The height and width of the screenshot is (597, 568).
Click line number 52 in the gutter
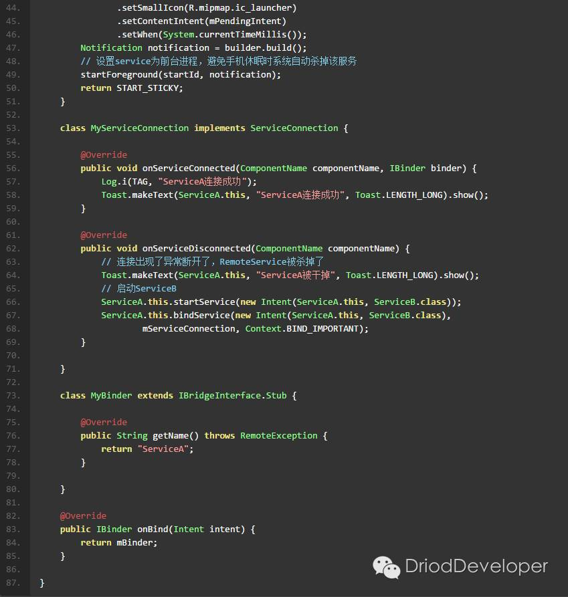click(x=13, y=114)
